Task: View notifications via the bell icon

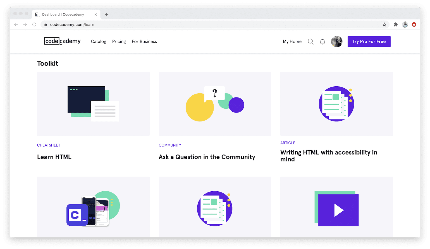Action: [322, 41]
